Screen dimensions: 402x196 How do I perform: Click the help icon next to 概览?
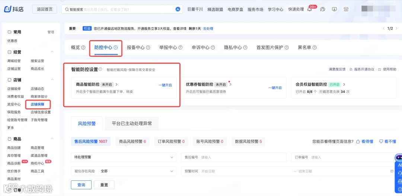click(x=83, y=48)
